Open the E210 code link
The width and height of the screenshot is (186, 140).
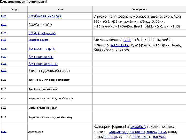coord(4,40)
